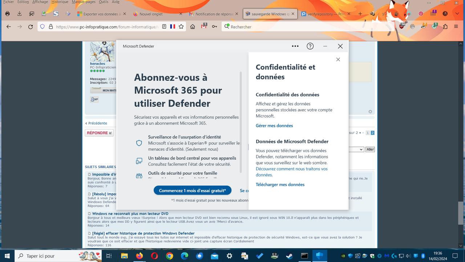The image size is (465, 262).
Task: Click the Defender panel vertical scrollbar
Action: point(240,122)
